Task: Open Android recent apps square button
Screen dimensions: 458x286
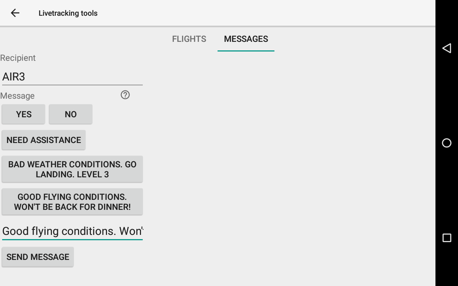Action: click(x=447, y=238)
